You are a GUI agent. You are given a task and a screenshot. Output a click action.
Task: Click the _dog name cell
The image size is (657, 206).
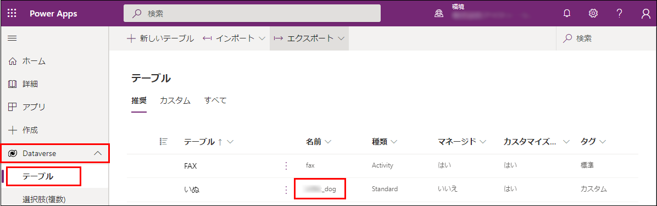point(321,190)
